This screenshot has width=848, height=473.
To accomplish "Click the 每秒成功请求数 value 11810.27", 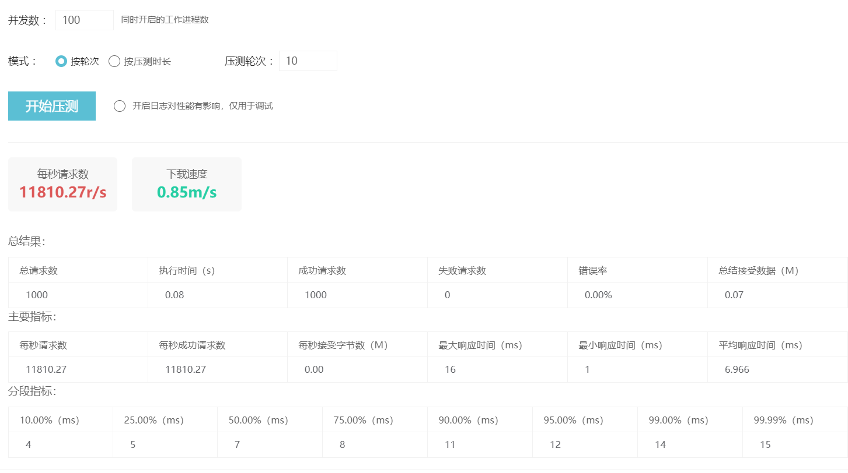I will (x=186, y=369).
